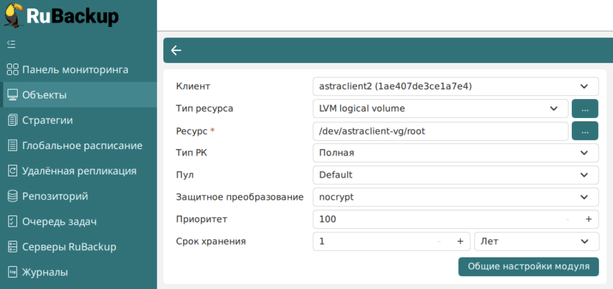Collapse the sidebar with the hamburger icon
The image size is (613, 289).
[11, 44]
